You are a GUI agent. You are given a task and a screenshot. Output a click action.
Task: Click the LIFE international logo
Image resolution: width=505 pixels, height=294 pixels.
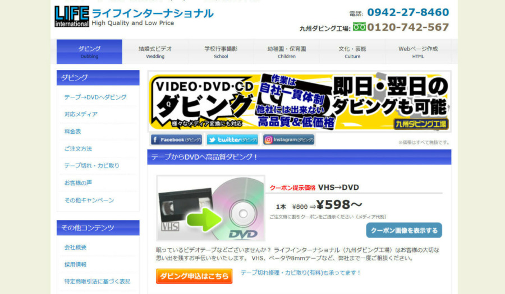72,16
